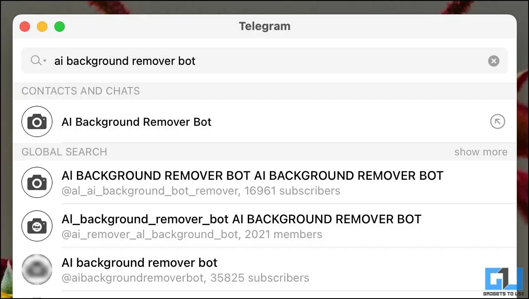Click the blurred cloud avatar
The image size is (529, 299).
[37, 270]
